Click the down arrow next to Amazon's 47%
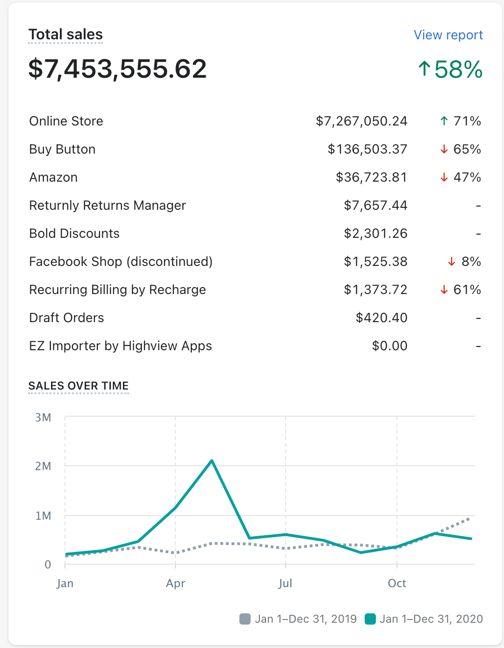The image size is (504, 648). pos(444,177)
